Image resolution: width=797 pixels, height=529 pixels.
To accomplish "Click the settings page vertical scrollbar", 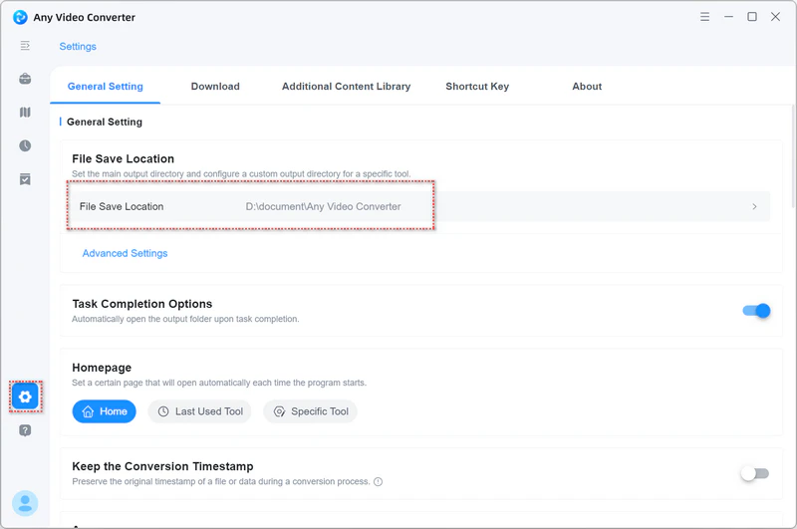I will tap(793, 156).
